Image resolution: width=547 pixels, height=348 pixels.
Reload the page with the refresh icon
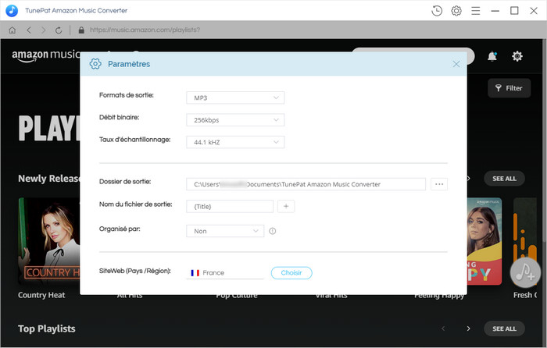coord(59,30)
